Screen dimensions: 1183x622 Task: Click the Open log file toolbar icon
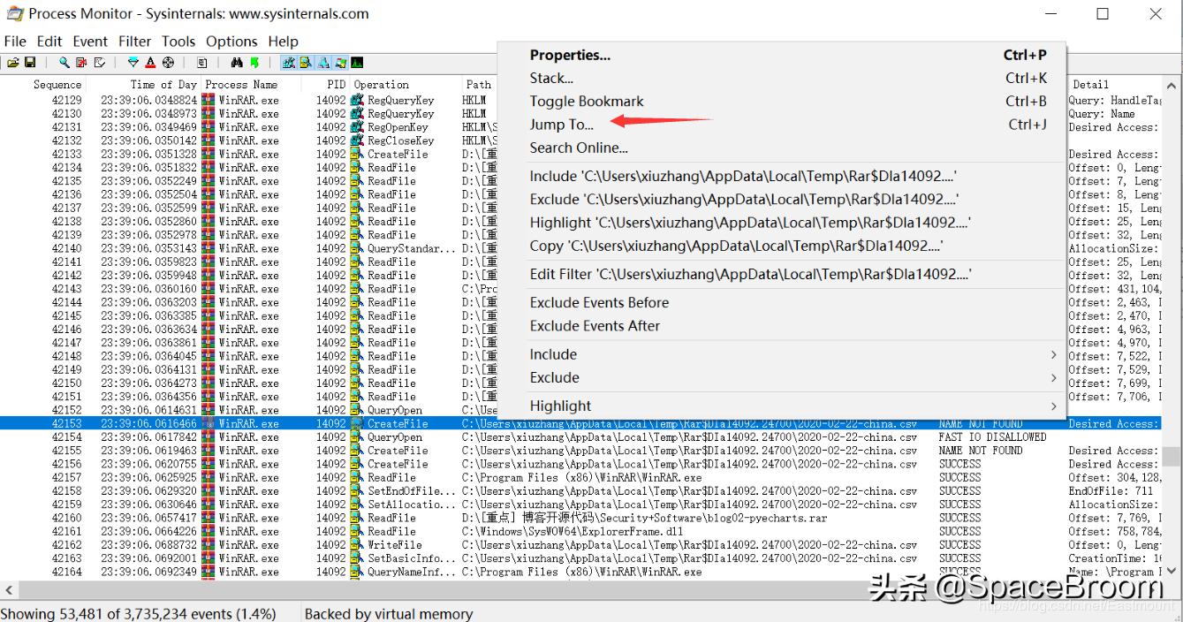click(x=13, y=63)
